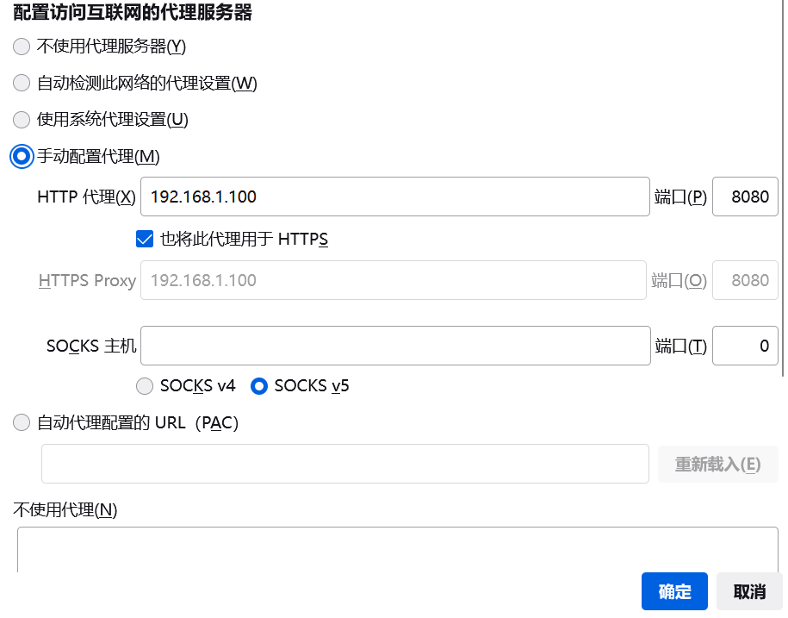The image size is (788, 618).
Task: Cancel dialog with 取消 button
Action: (x=749, y=591)
